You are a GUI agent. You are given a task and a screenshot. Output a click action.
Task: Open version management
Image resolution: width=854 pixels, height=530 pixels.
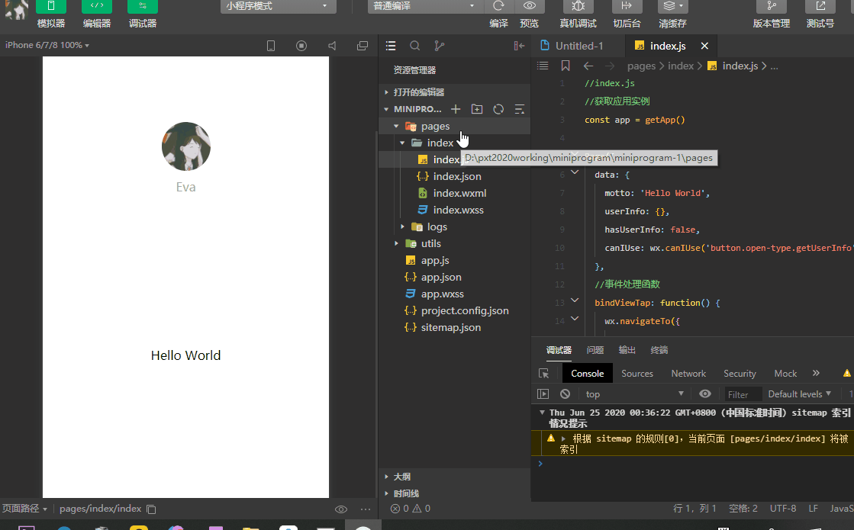[x=772, y=6]
